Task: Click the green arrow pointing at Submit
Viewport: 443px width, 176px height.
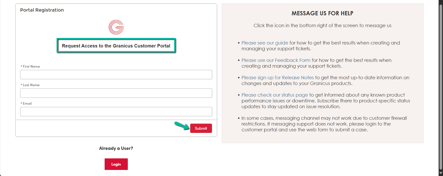Action: pos(181,126)
